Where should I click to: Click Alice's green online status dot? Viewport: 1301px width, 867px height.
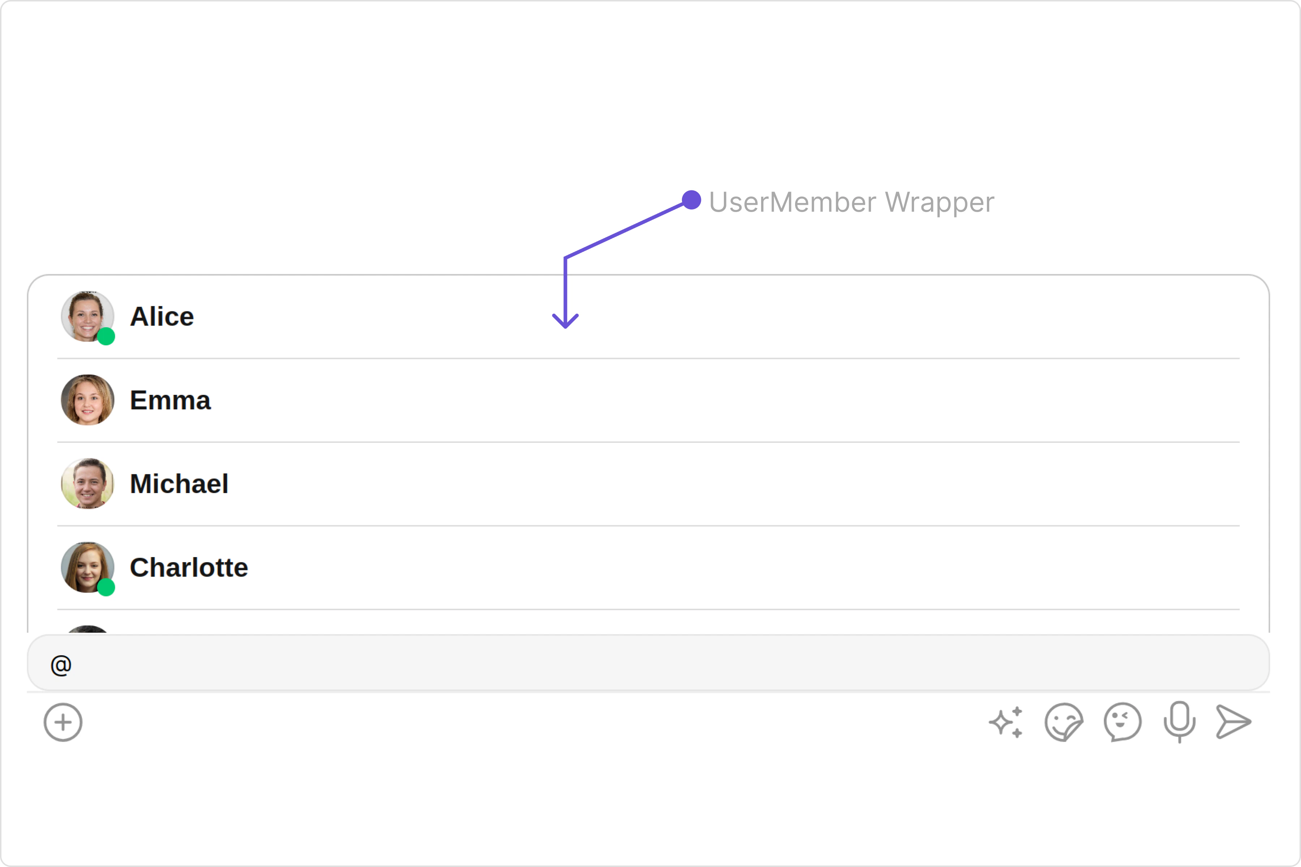point(106,336)
